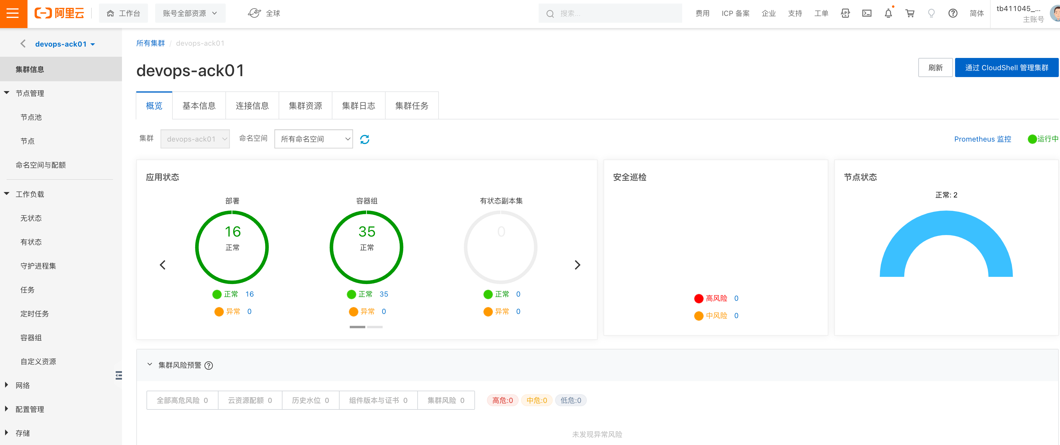This screenshot has height=445, width=1060.
Task: Click the notification bell icon
Action: coord(888,13)
